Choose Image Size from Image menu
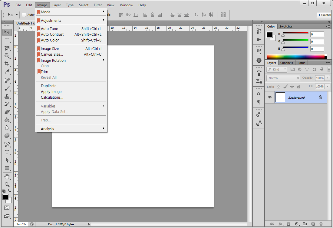 click(x=71, y=49)
